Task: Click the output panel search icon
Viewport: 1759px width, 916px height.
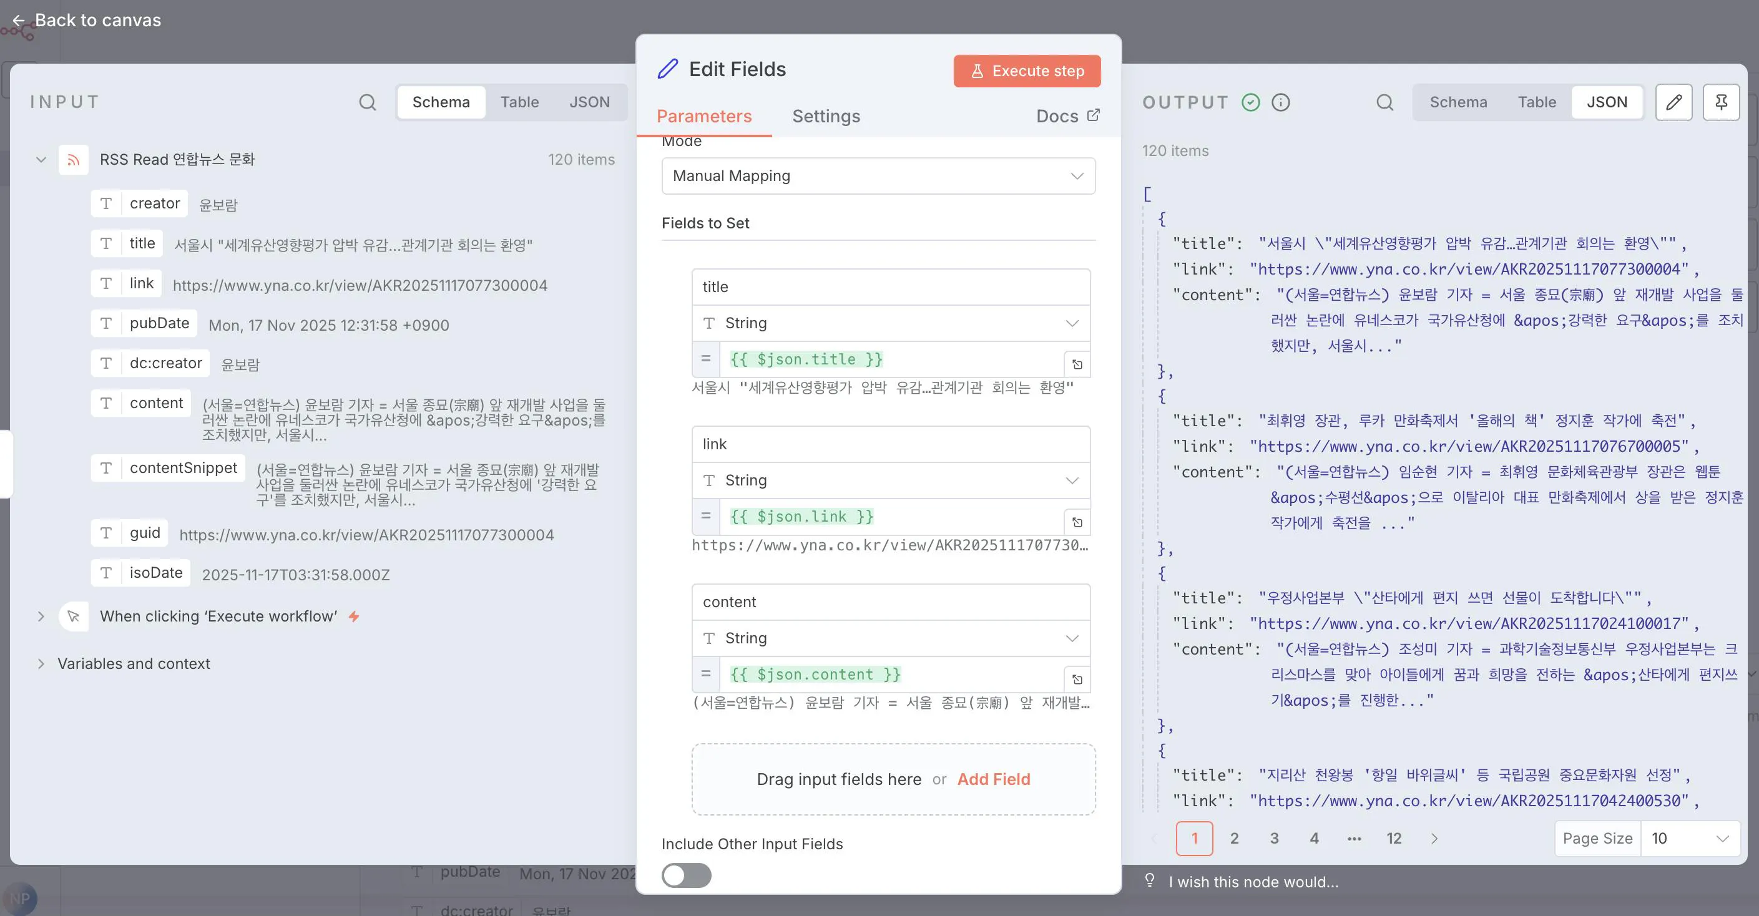Action: [1384, 102]
